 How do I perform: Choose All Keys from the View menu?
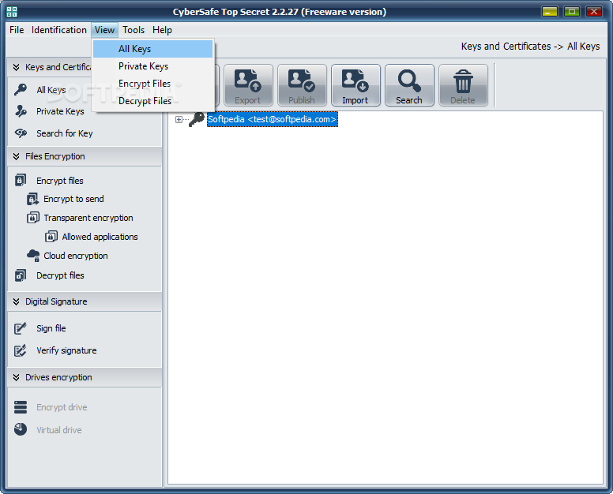tap(153, 49)
